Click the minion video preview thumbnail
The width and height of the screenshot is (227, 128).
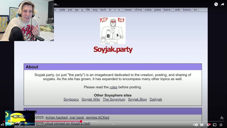tap(20, 118)
